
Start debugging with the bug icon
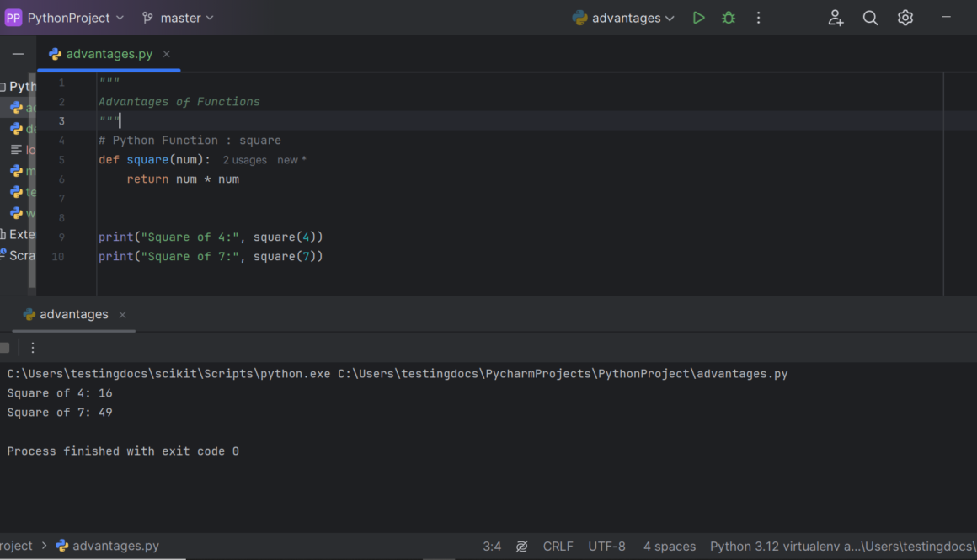(729, 18)
